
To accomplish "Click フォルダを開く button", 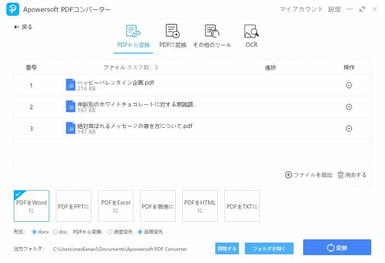I will click(269, 248).
